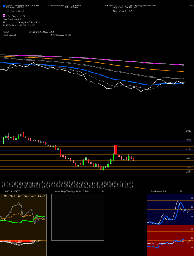Select the '50 Day = 53.47' legend text
Screen dimensions: 194x256
[15, 12]
